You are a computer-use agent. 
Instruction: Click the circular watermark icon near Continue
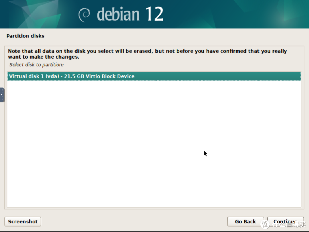pos(265,224)
